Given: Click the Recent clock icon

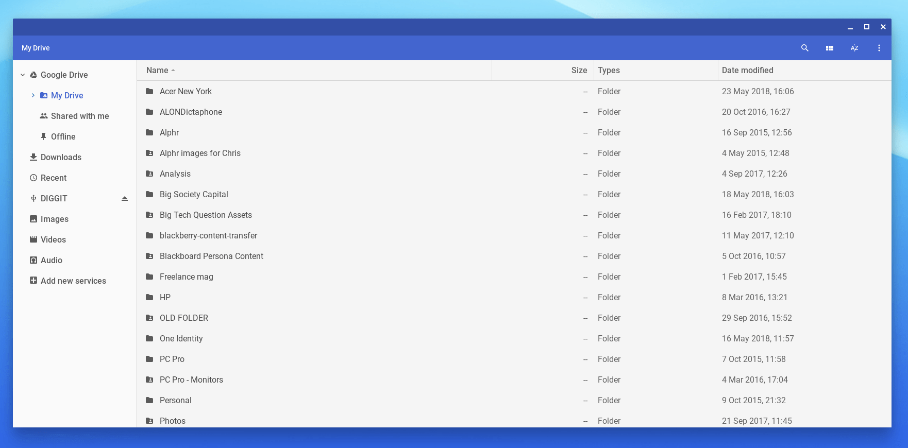Looking at the screenshot, I should pos(33,178).
